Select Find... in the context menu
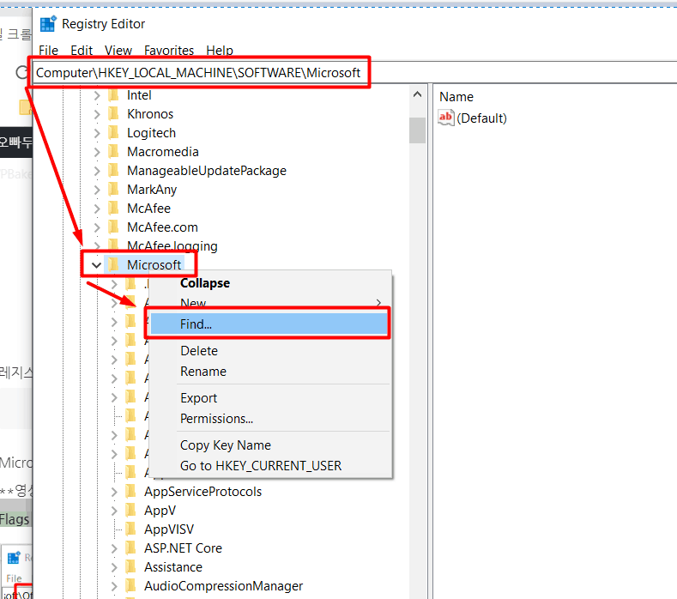 tap(269, 324)
